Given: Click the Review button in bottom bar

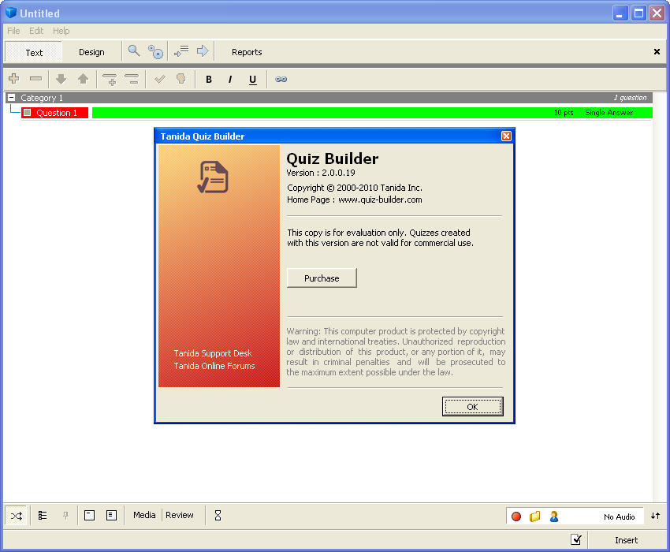Looking at the screenshot, I should tap(180, 515).
